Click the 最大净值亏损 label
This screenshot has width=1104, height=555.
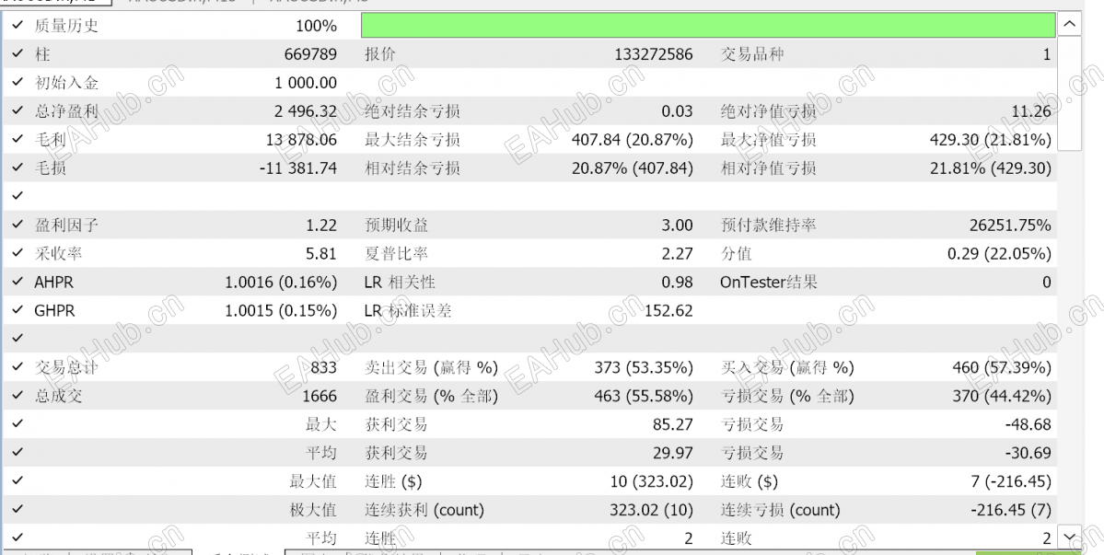(x=768, y=139)
